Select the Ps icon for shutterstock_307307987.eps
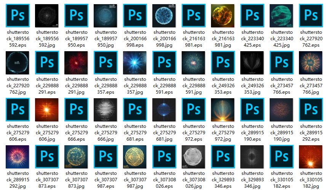This screenshot has width=326, height=190. (105, 157)
